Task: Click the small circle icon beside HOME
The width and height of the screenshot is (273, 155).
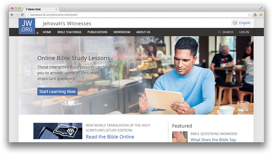Action: point(37,33)
